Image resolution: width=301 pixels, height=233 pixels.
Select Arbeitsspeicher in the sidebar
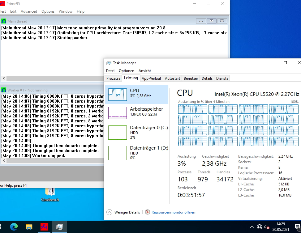tap(137, 113)
